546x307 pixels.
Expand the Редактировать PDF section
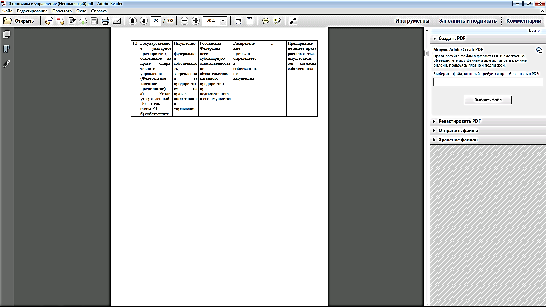pyautogui.click(x=488, y=121)
